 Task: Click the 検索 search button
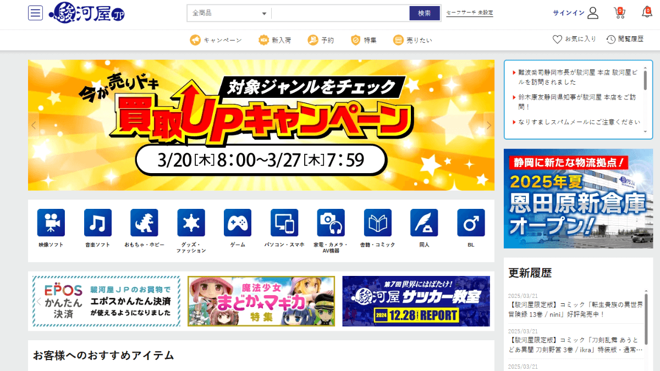pyautogui.click(x=425, y=13)
